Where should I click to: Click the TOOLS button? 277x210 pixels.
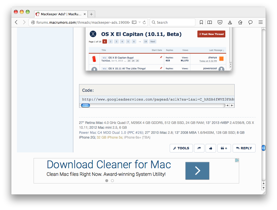[x=181, y=148]
